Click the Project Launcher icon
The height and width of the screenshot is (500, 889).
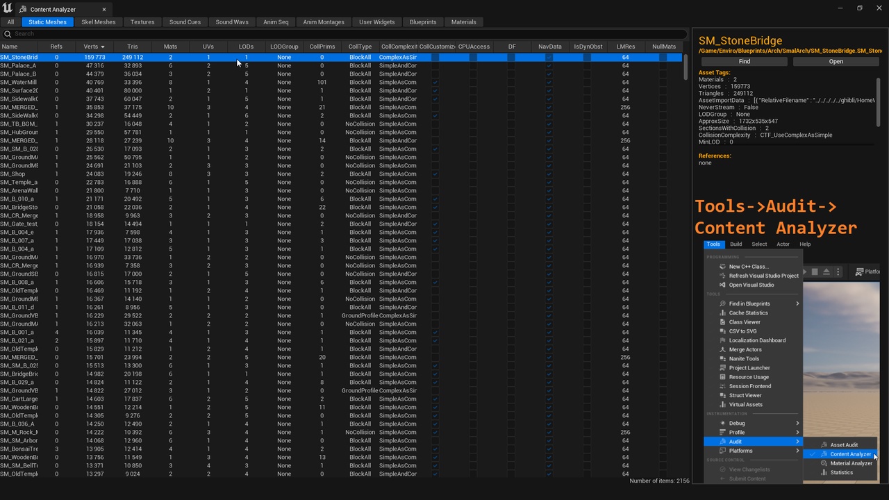(722, 367)
